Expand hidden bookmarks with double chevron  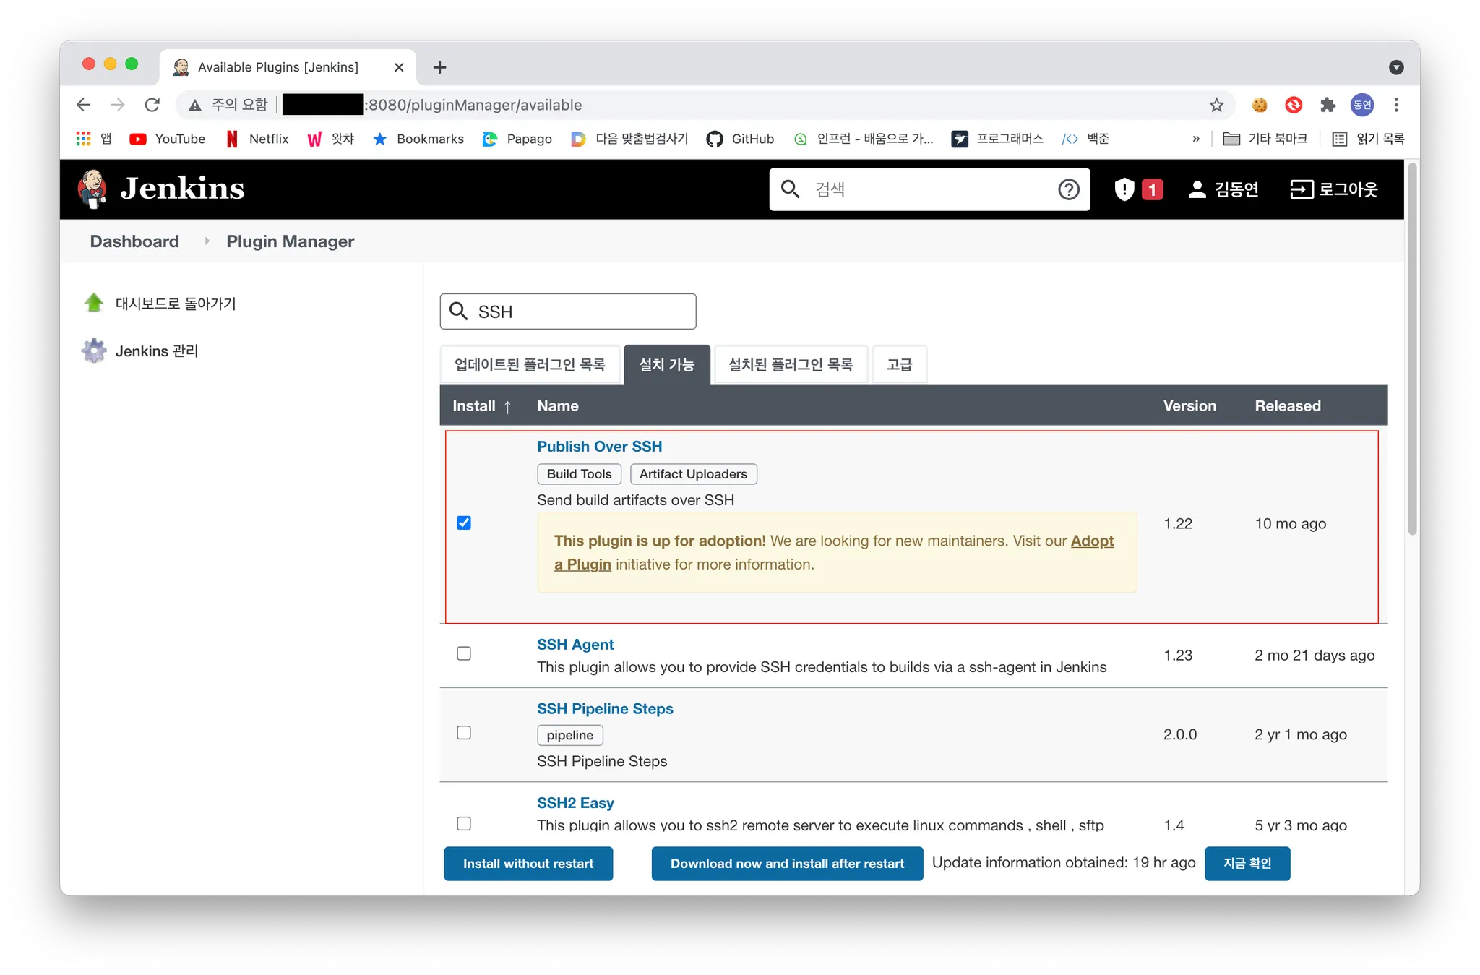coord(1196,139)
